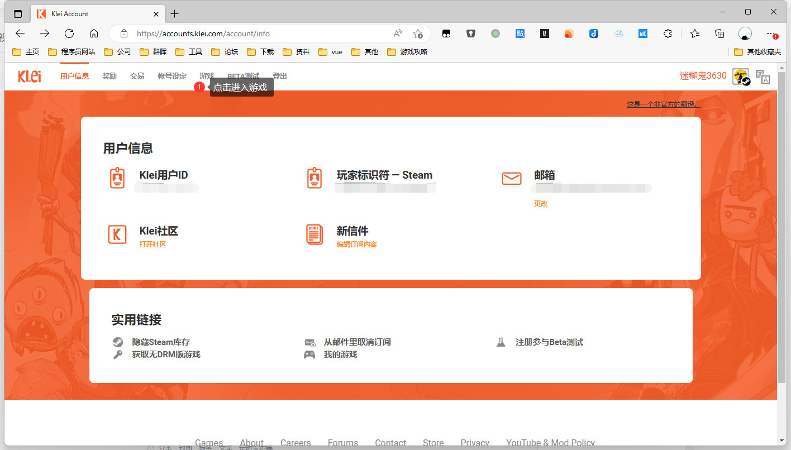Click the blue 贴 extension icon
The width and height of the screenshot is (791, 450).
click(x=520, y=33)
